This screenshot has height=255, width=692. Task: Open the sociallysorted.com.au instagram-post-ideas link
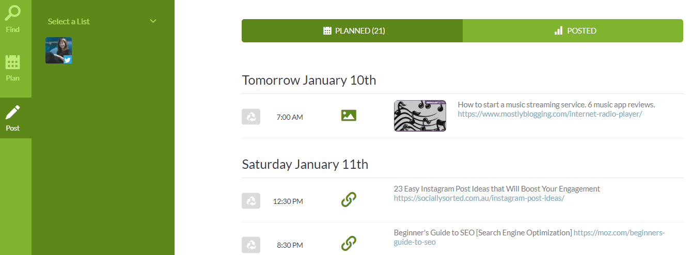pos(479,198)
